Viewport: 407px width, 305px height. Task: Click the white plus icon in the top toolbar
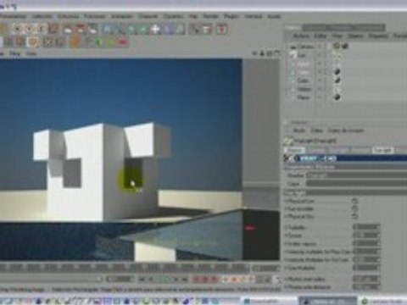[x=155, y=29]
